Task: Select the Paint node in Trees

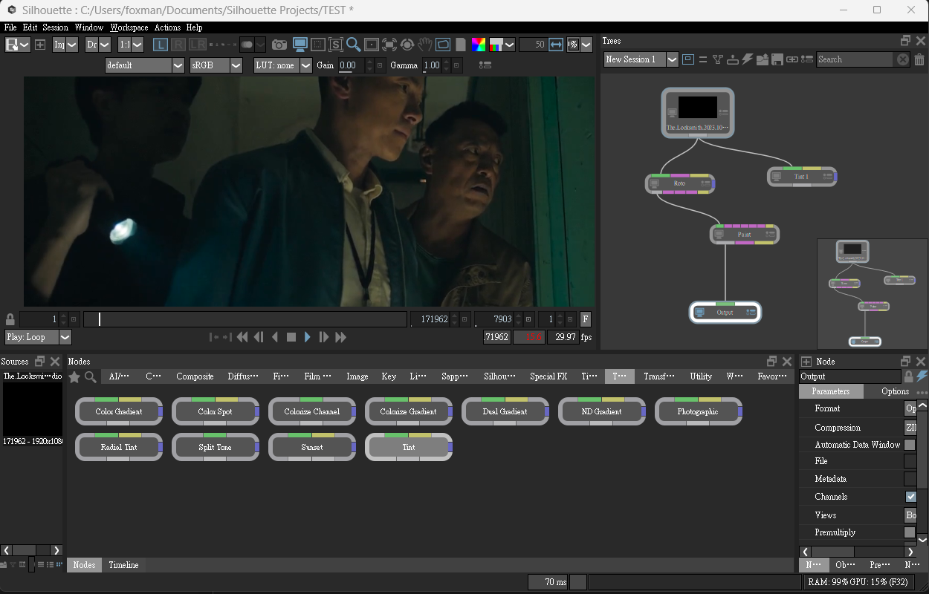Action: coord(744,235)
